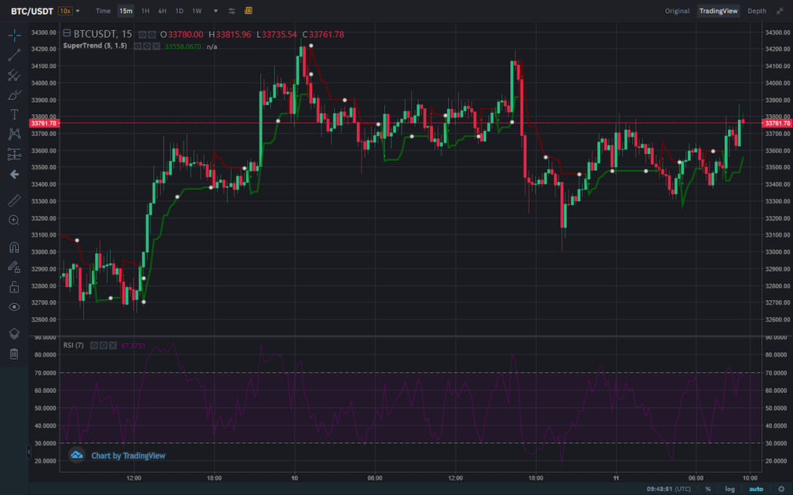Open the object tree layers icon
The width and height of the screenshot is (793, 495).
click(14, 333)
